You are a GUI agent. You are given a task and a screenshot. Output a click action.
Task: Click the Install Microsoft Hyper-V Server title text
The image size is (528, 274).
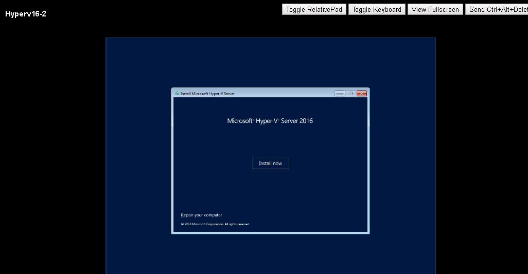207,94
